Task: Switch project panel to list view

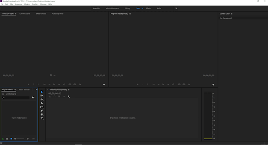Action: click(7, 139)
